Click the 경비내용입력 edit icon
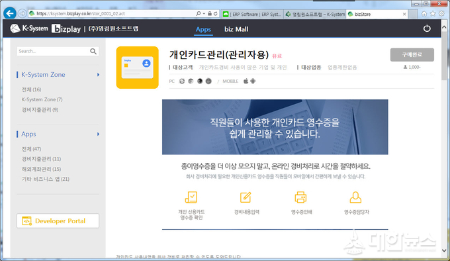This screenshot has width=450, height=261. click(x=246, y=197)
